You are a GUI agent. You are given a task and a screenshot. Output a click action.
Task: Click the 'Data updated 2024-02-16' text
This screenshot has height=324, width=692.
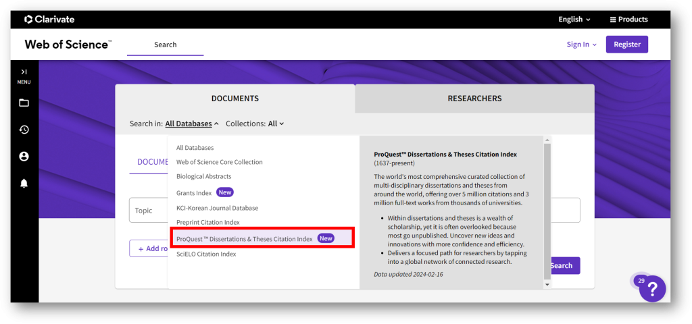pos(408,274)
